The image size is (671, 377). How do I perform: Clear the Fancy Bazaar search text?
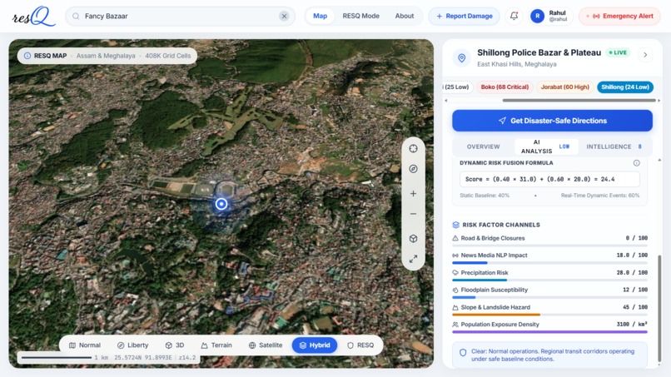[284, 17]
